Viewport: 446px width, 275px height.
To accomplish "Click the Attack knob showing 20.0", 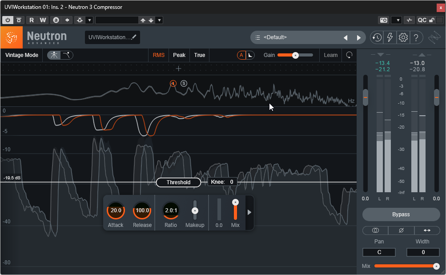I will (116, 210).
